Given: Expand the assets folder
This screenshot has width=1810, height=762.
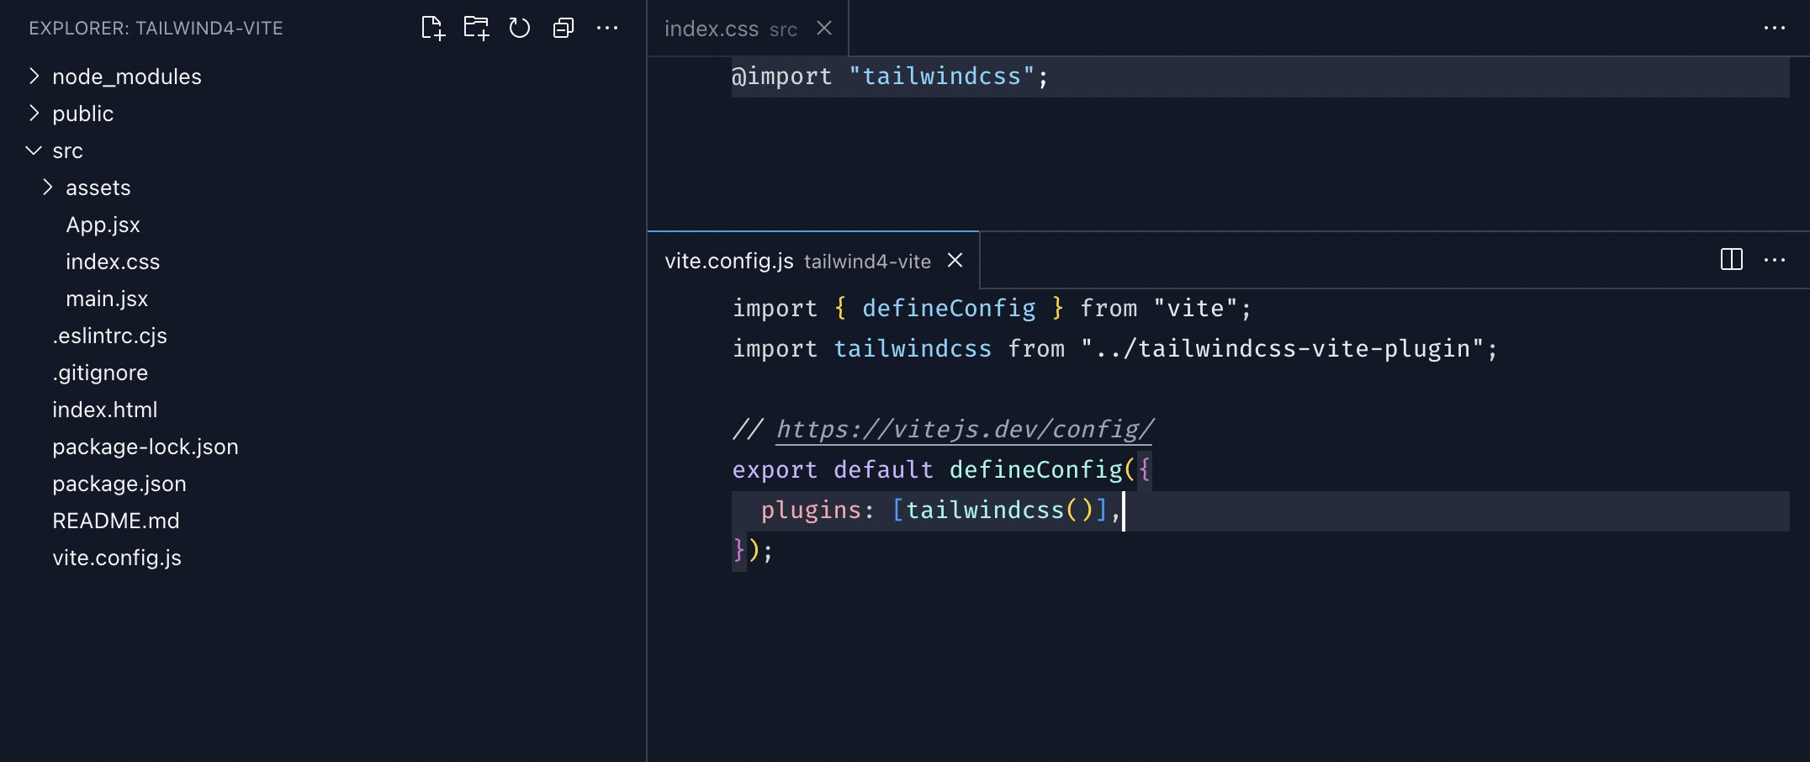Looking at the screenshot, I should [47, 188].
